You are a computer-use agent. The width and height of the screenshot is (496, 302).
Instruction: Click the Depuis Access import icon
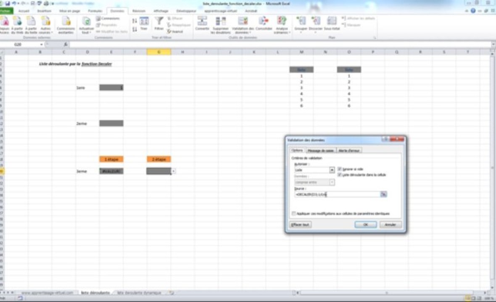(x=5, y=25)
